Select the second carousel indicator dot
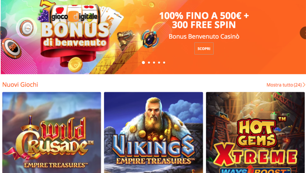Viewport: 306px width, 173px height. pos(149,63)
